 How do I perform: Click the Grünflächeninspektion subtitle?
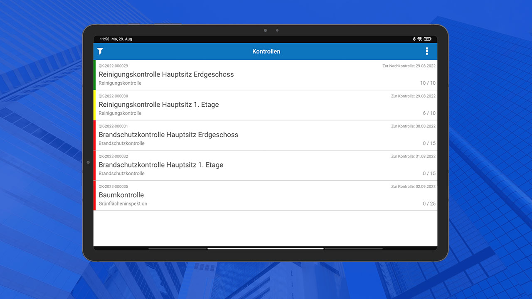tap(123, 204)
